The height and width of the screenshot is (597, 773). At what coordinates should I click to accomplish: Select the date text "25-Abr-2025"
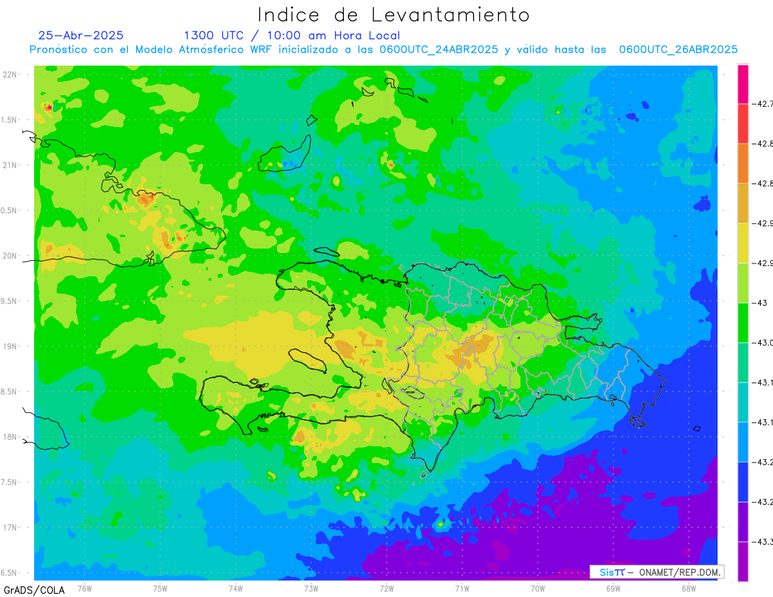point(81,35)
